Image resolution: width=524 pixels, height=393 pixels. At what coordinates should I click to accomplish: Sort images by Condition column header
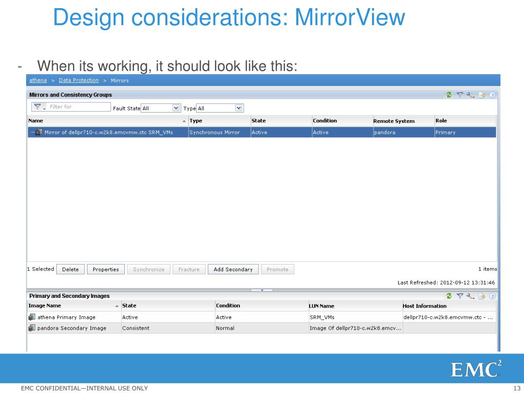[261, 306]
